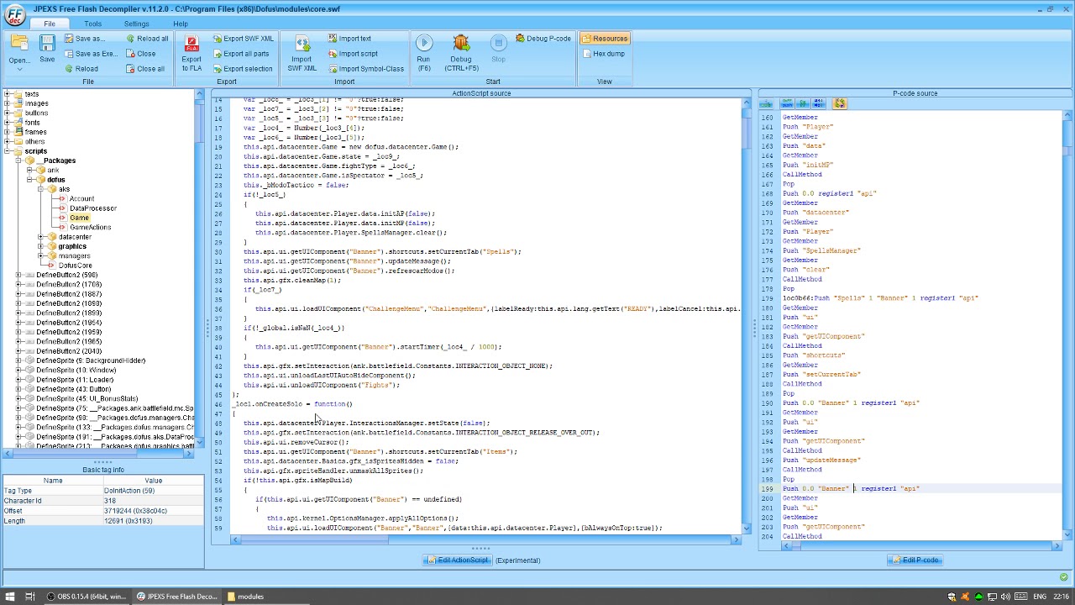This screenshot has height=605, width=1075.
Task: Click Export SWF XML
Action: point(242,39)
